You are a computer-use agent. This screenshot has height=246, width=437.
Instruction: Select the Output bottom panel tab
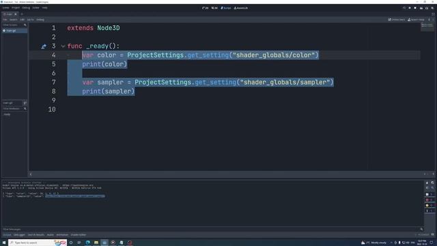[x=7, y=235]
